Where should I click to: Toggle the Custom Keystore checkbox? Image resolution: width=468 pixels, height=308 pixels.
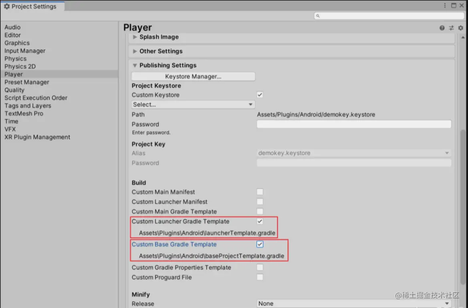point(260,95)
